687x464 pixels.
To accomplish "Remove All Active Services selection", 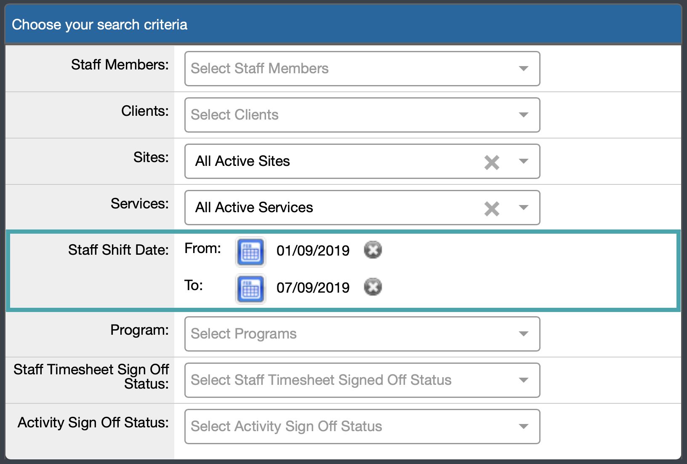I will [492, 208].
